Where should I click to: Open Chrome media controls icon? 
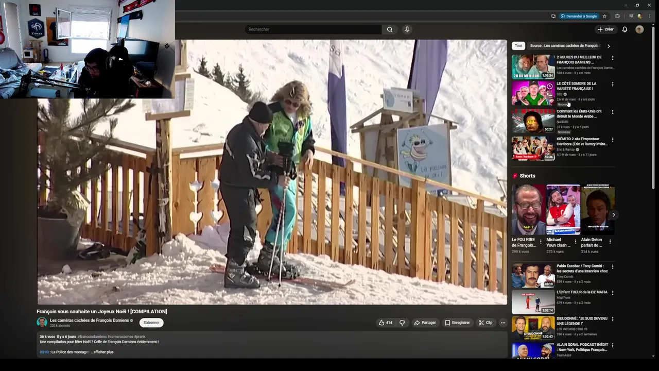[x=632, y=16]
